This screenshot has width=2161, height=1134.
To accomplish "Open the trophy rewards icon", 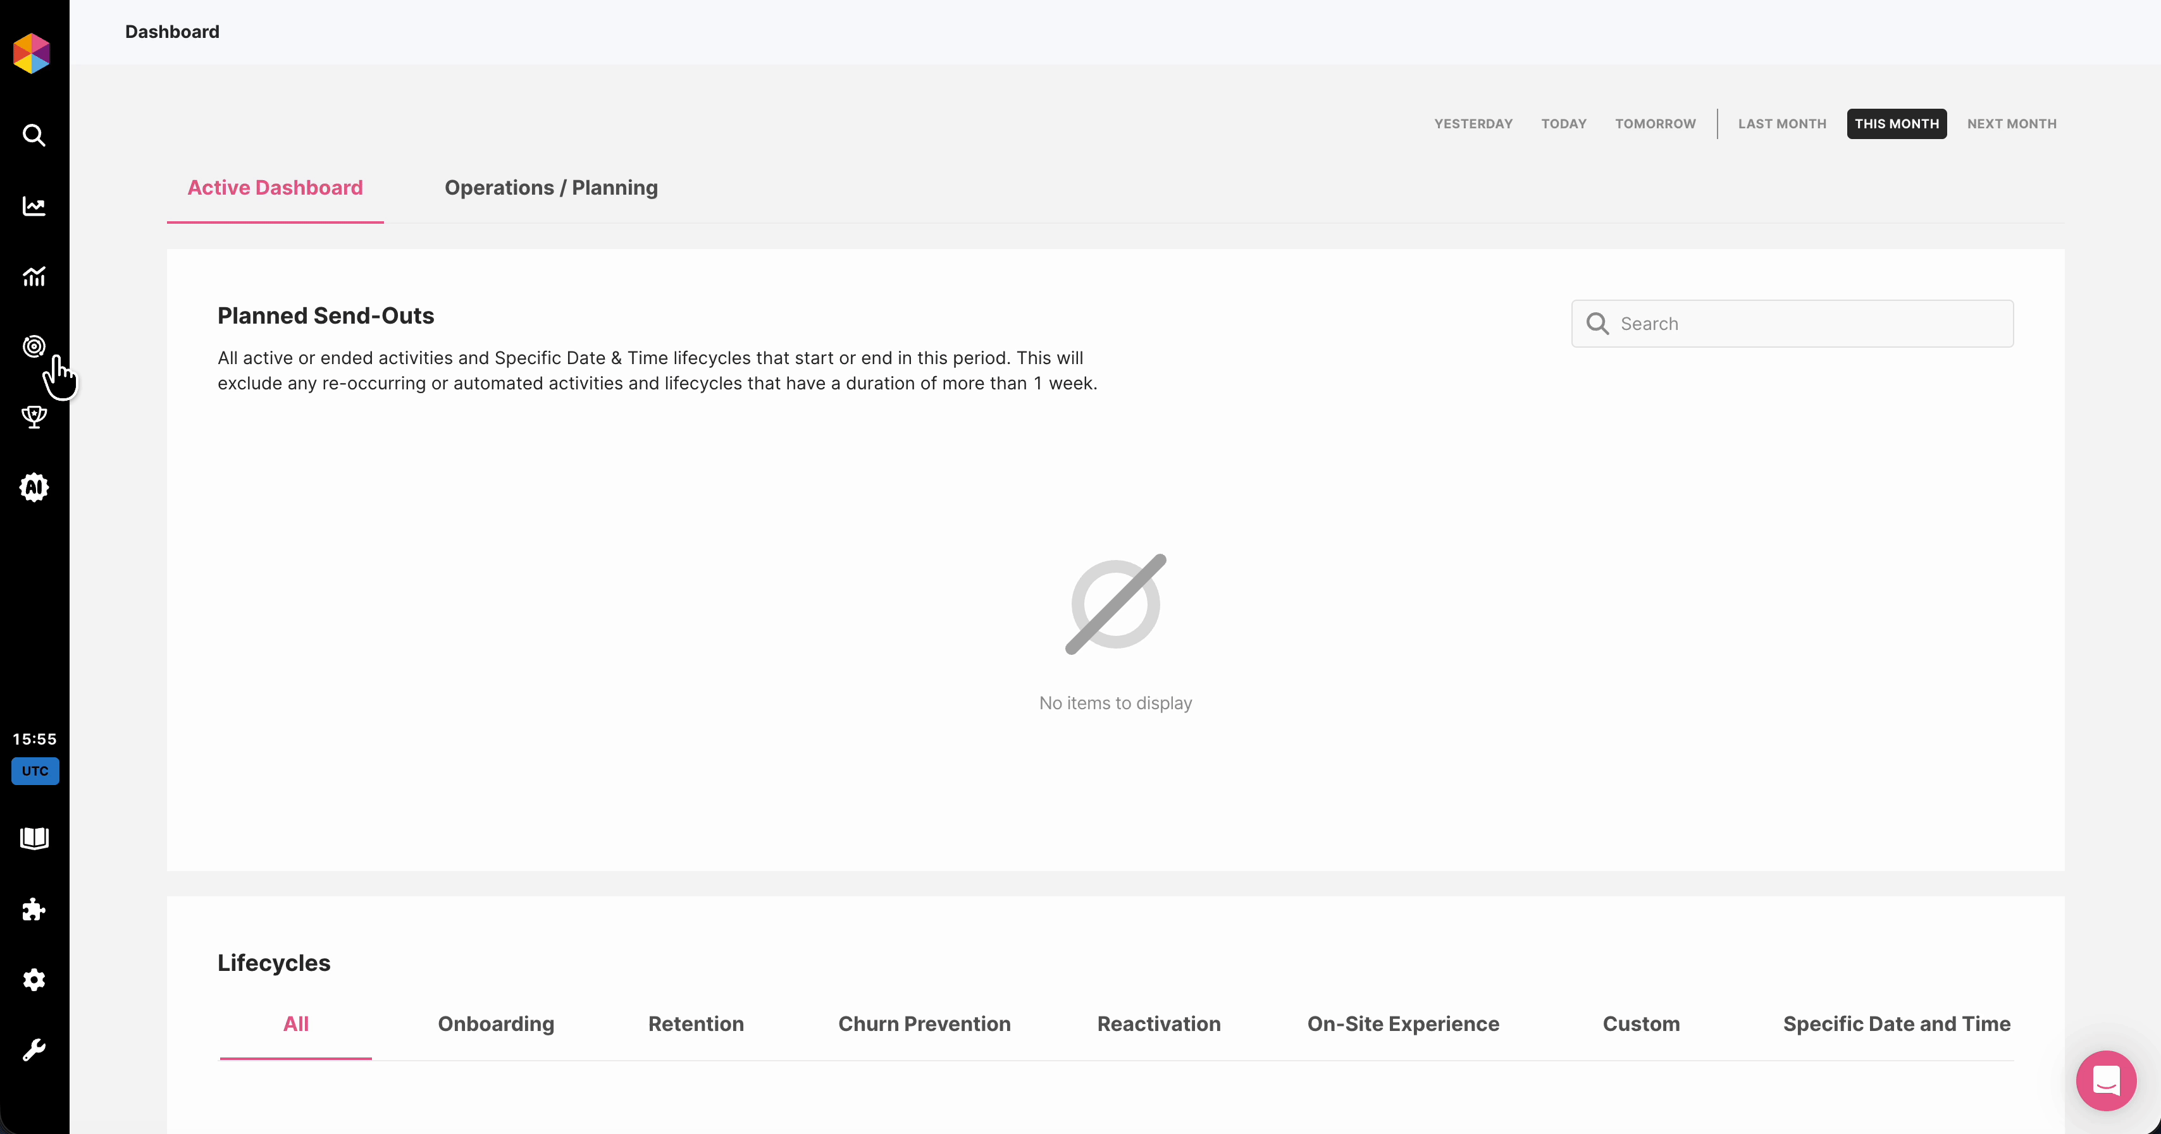I will (34, 417).
